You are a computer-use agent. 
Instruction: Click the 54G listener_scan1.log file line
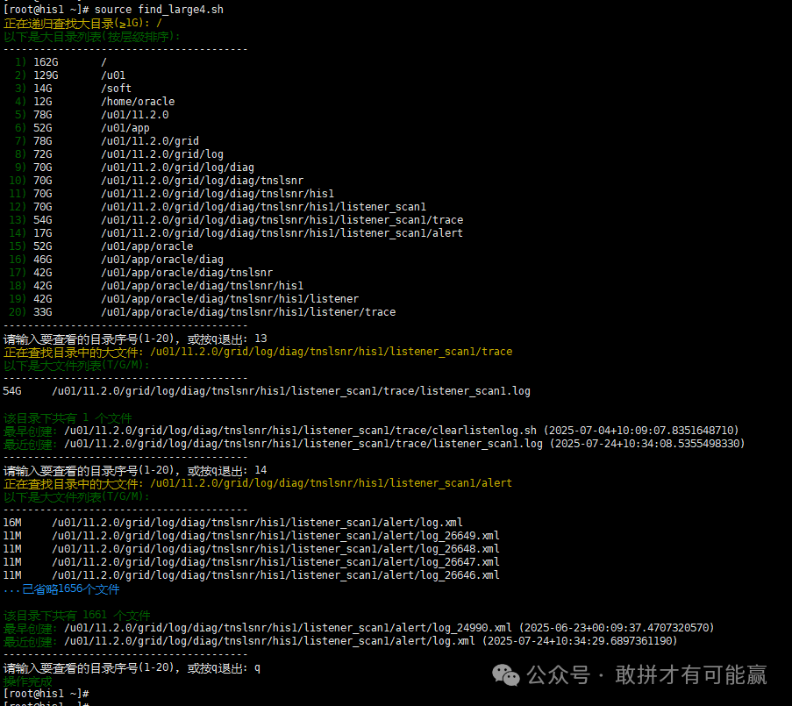click(x=289, y=391)
